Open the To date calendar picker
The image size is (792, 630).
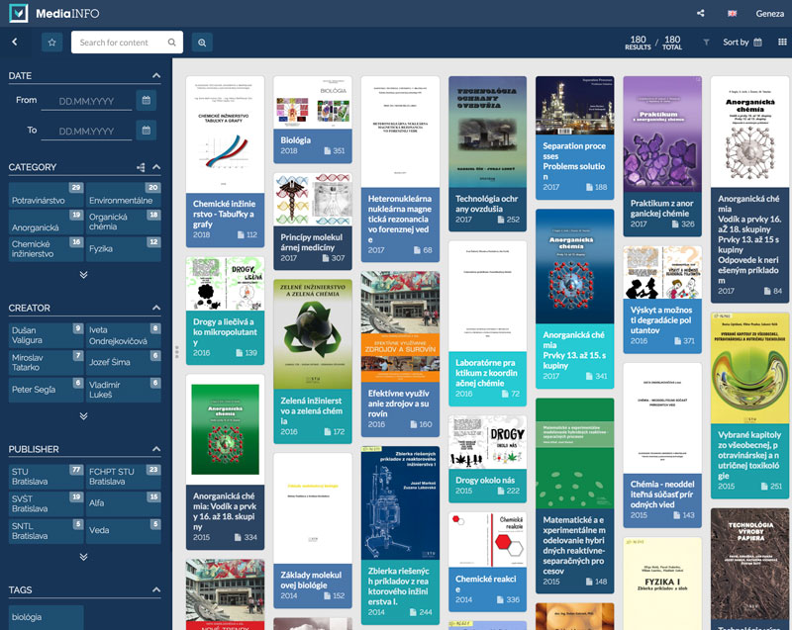pyautogui.click(x=146, y=131)
